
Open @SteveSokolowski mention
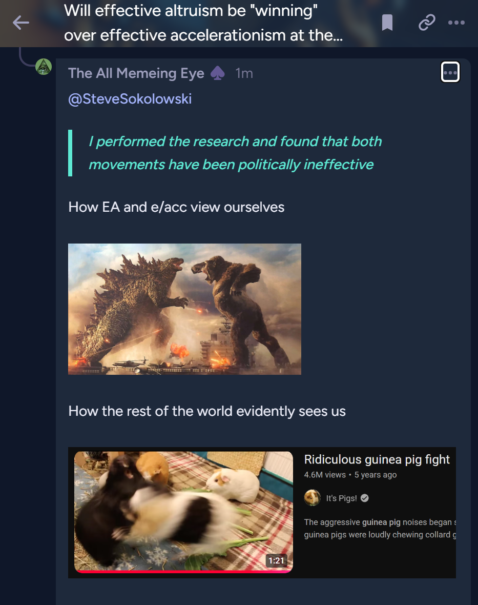(130, 99)
